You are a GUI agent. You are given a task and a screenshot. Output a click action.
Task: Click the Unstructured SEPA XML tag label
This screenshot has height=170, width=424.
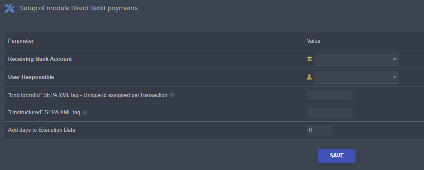[44, 112]
